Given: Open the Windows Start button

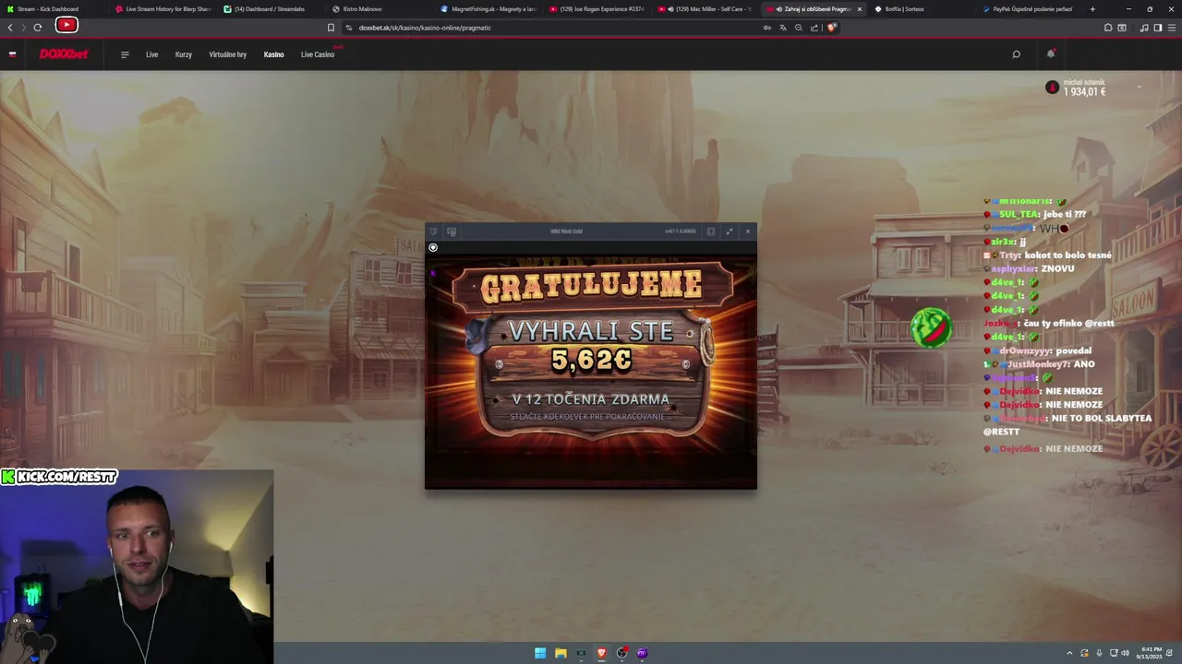Looking at the screenshot, I should [540, 653].
